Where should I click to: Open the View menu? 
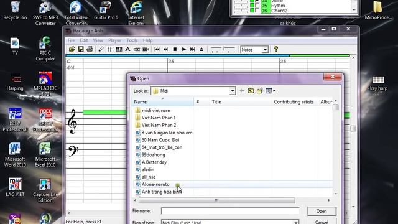point(98,40)
